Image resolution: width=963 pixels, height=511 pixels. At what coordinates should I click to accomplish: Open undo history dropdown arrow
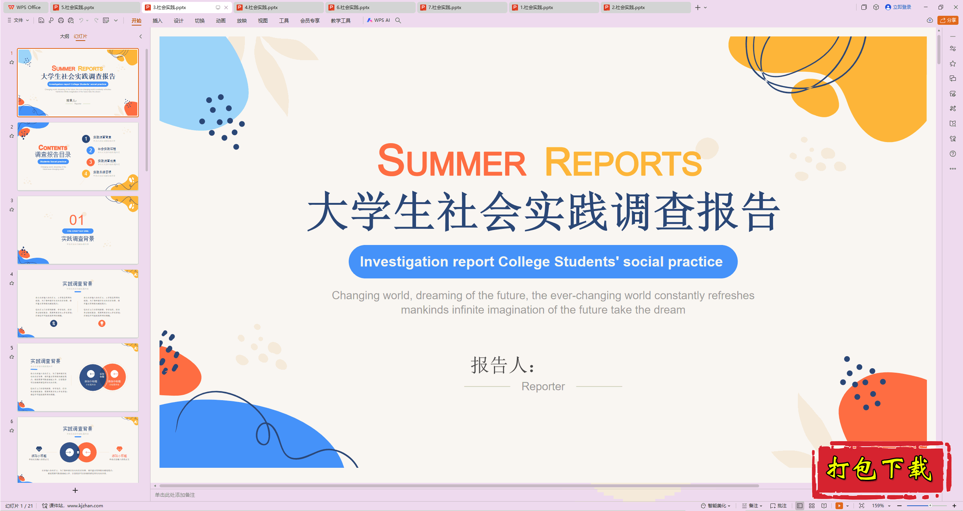coord(87,20)
